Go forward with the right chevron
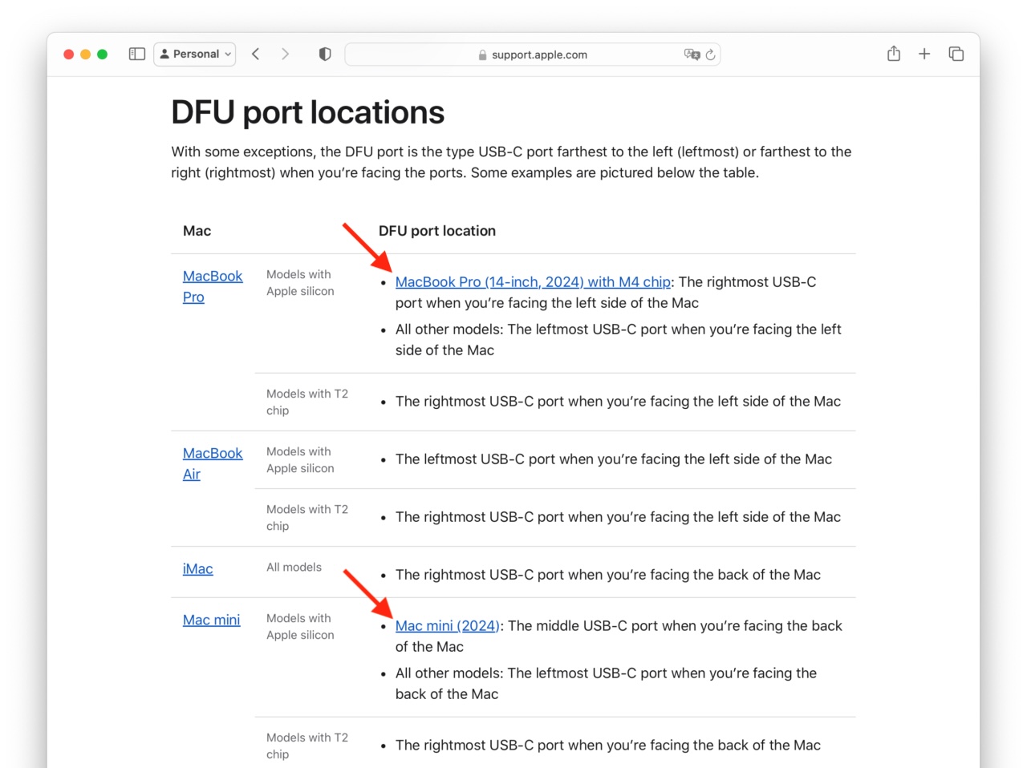Screen dimensions: 1027x768 tap(285, 54)
